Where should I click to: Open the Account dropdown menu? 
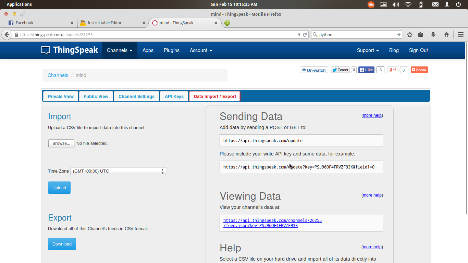click(x=201, y=50)
